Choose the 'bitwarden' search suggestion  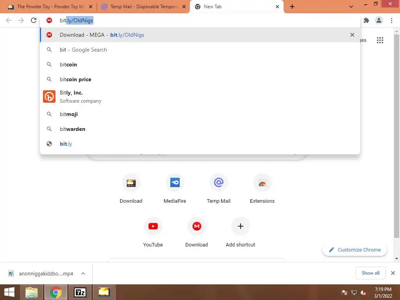point(200,129)
